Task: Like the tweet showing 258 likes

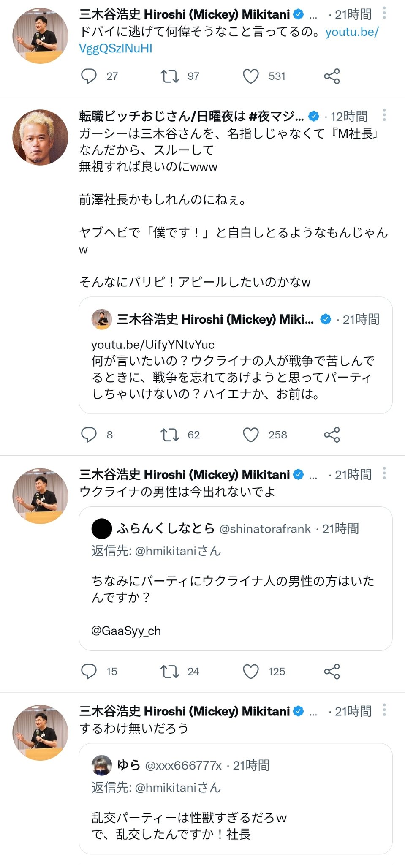Action: point(252,435)
